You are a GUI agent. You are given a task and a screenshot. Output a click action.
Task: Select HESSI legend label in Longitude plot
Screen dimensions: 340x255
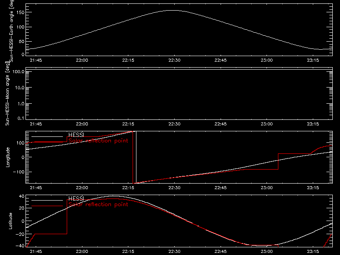click(76, 135)
